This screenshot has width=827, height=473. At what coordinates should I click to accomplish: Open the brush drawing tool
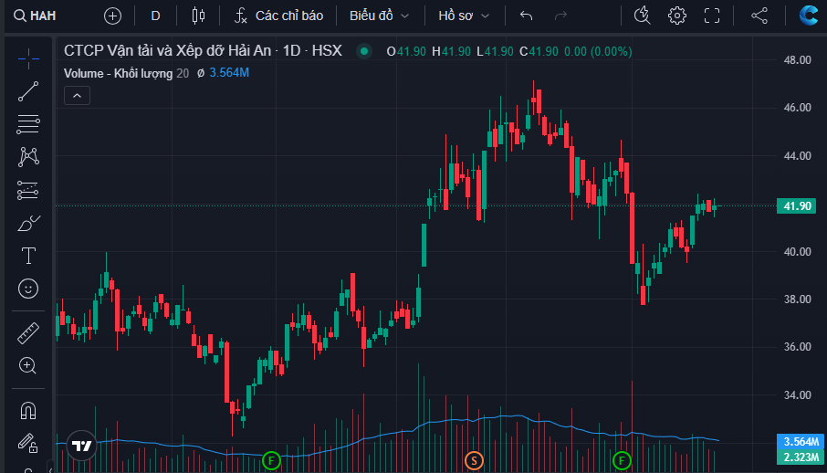click(x=28, y=222)
